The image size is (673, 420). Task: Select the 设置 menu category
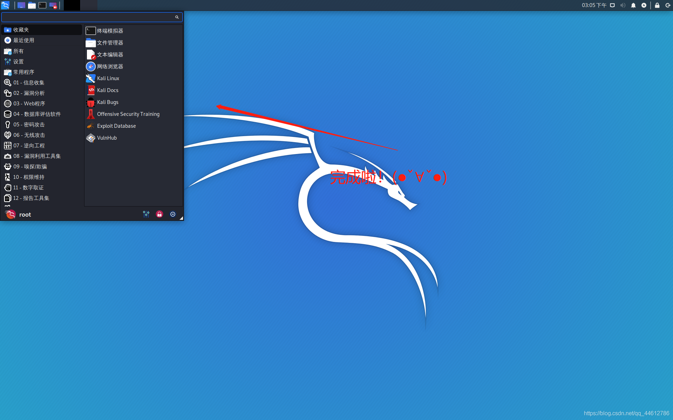click(x=18, y=62)
